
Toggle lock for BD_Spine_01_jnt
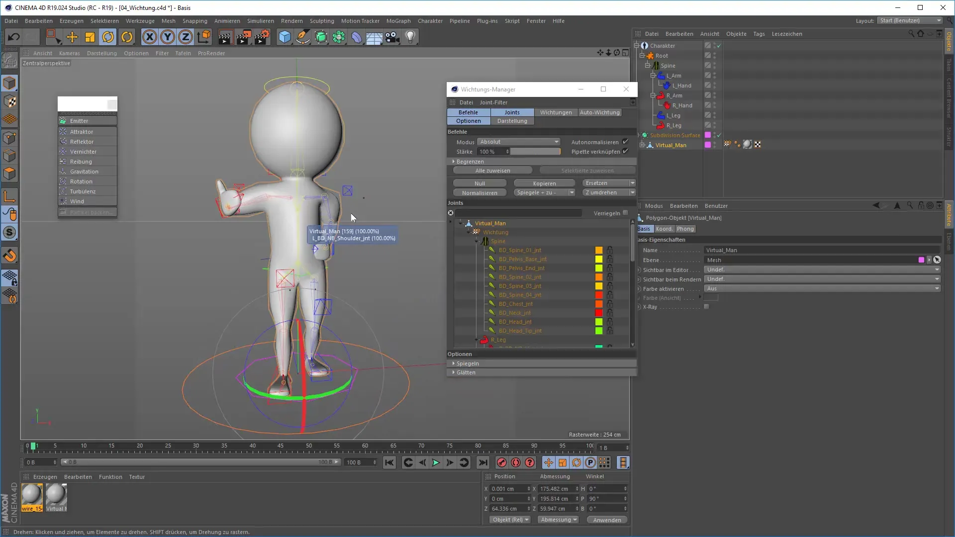click(610, 250)
